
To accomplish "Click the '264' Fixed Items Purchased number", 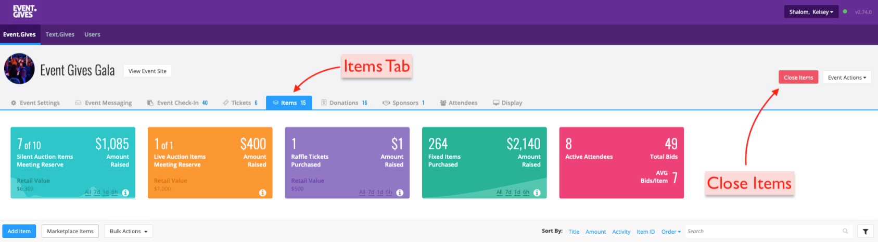I will [438, 144].
